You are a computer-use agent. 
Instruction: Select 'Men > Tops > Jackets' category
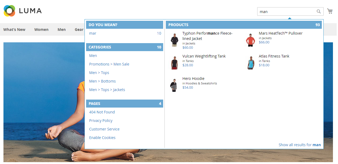(x=107, y=90)
